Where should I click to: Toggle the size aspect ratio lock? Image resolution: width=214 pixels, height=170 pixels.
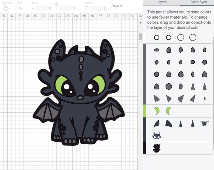click(56, 4)
